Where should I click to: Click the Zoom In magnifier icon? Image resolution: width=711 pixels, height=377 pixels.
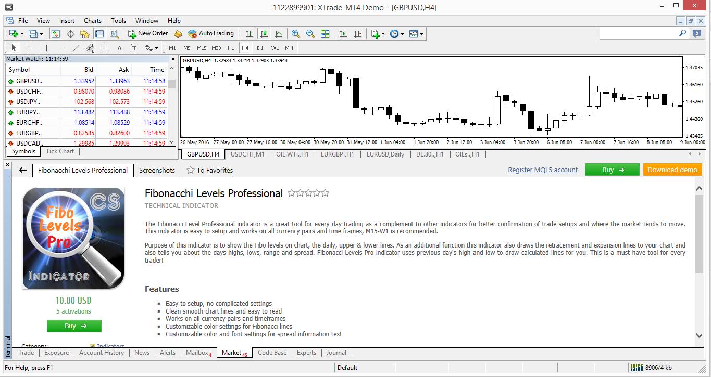click(295, 34)
